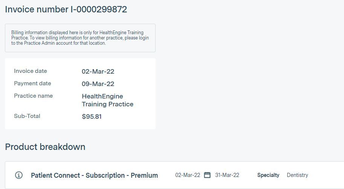
Task: Click the Invoice date label
Action: (31, 71)
